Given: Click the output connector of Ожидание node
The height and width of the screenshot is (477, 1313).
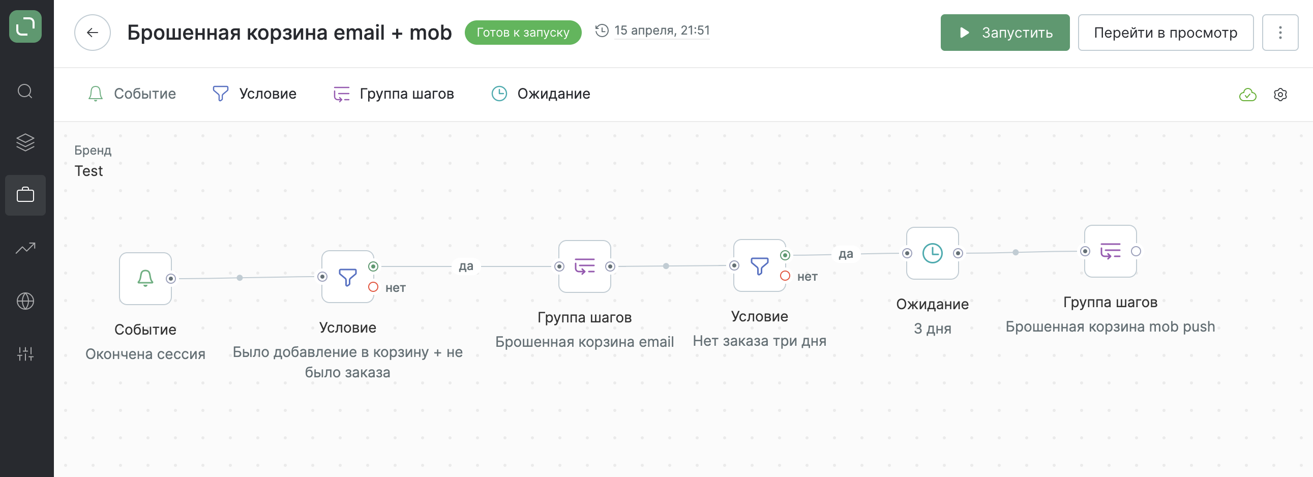Looking at the screenshot, I should click(x=958, y=253).
